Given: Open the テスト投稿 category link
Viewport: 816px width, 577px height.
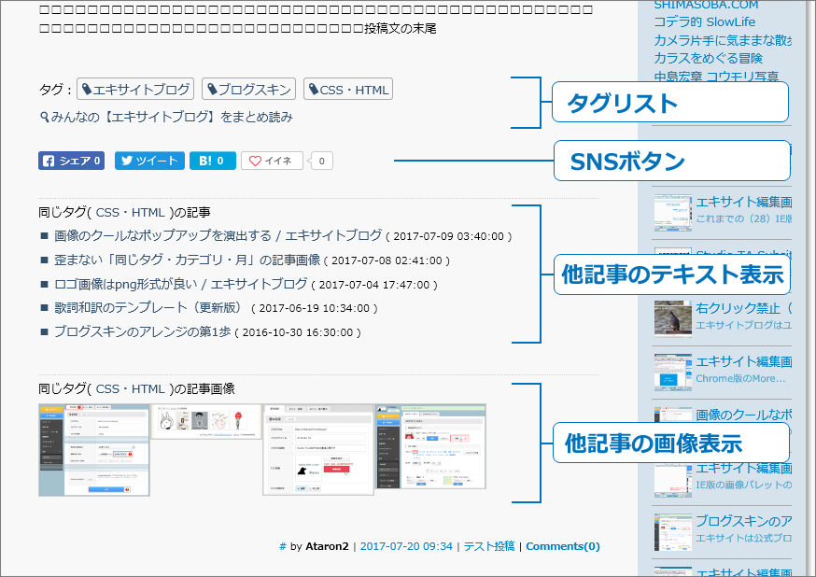Looking at the screenshot, I should click(x=489, y=546).
